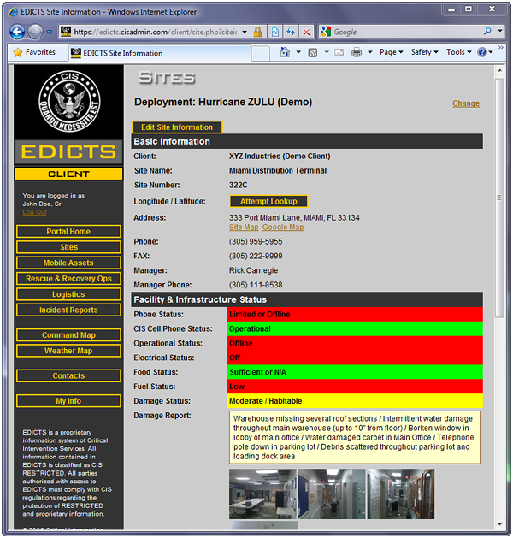Open the middle hallway damage photo
Screen dimensions: 513x538
pyautogui.click(x=331, y=494)
